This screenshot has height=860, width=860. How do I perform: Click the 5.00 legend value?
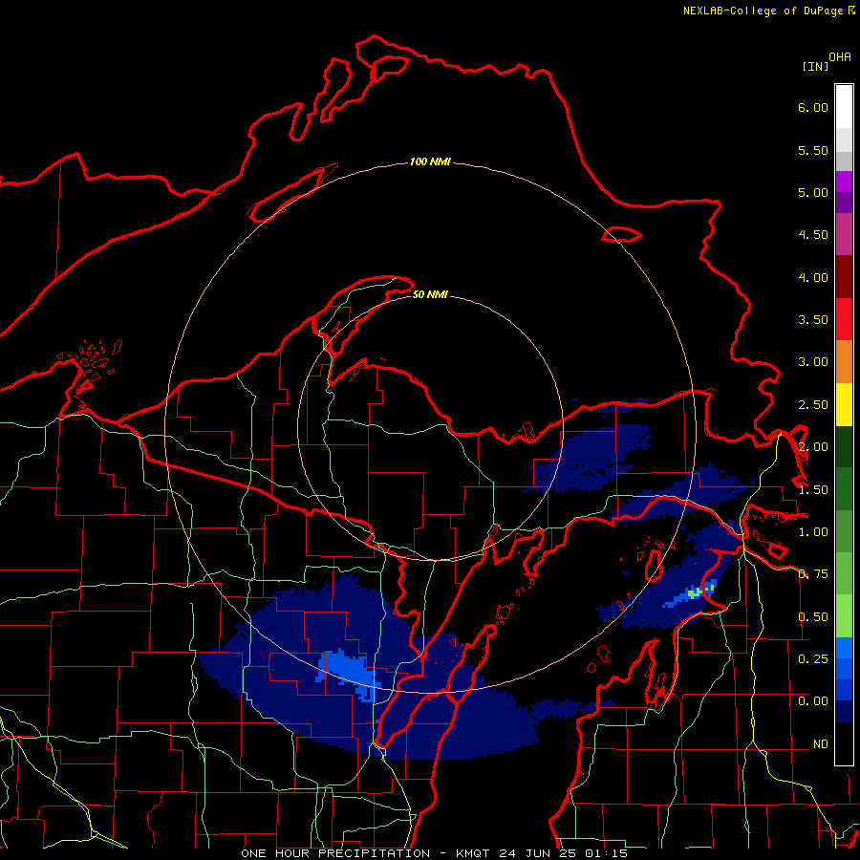point(813,192)
